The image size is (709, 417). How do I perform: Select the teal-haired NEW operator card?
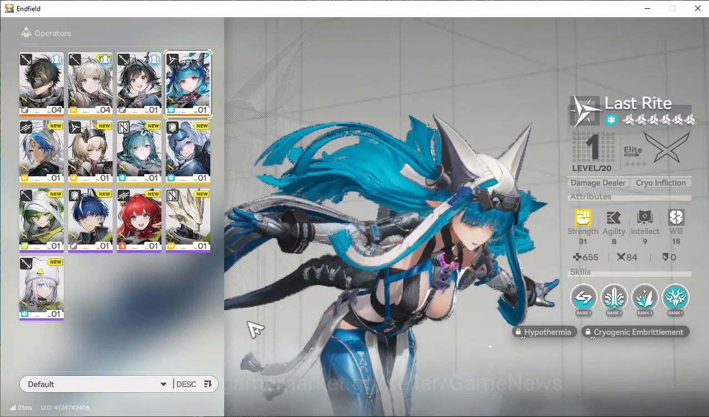click(139, 152)
